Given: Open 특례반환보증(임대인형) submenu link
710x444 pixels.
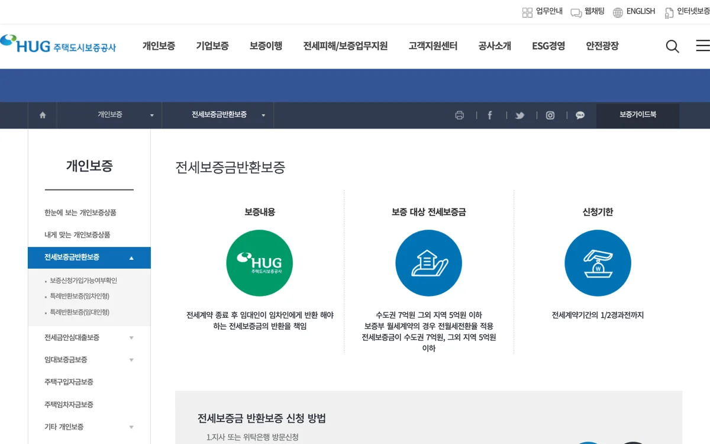Looking at the screenshot, I should click(x=79, y=312).
